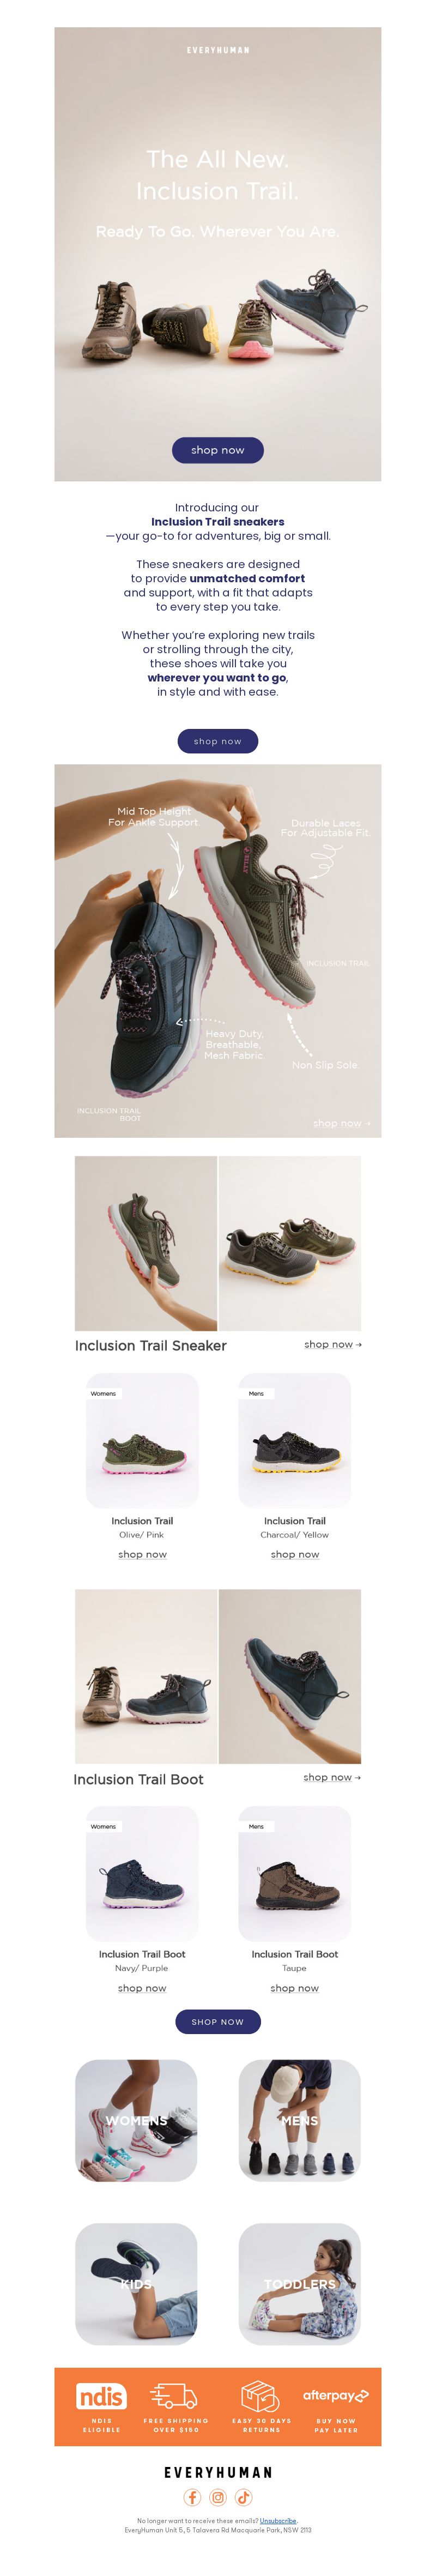Viewport: 436px width, 2576px height.
Task: Select the WOMENS category tile
Action: click(136, 2120)
